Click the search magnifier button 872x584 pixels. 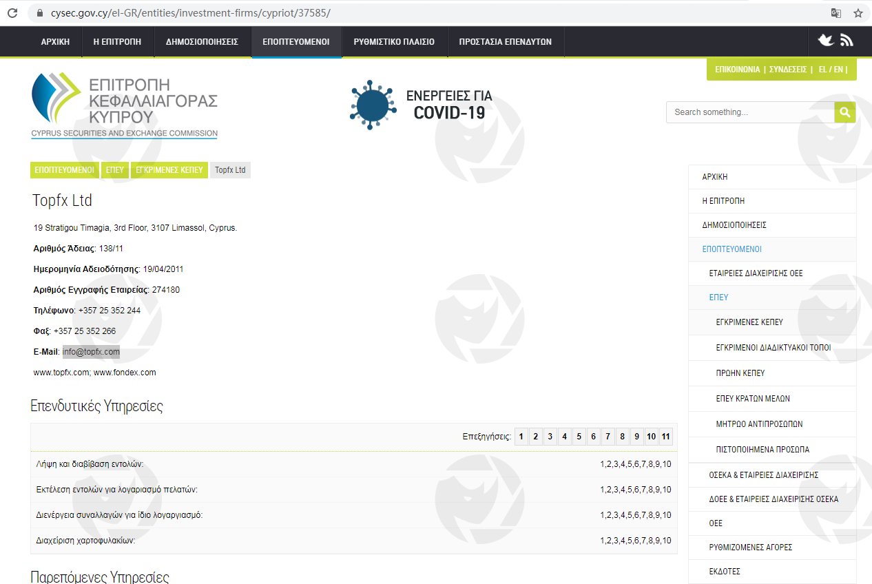point(845,112)
